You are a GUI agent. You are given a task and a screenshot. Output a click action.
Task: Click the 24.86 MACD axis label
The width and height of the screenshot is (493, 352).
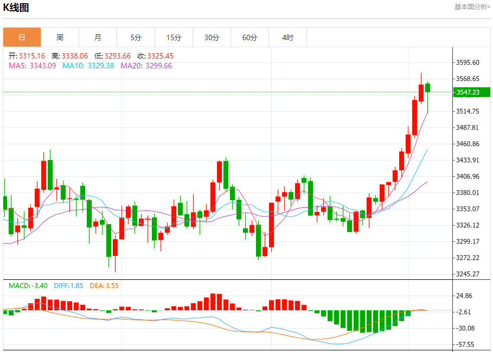(x=464, y=296)
